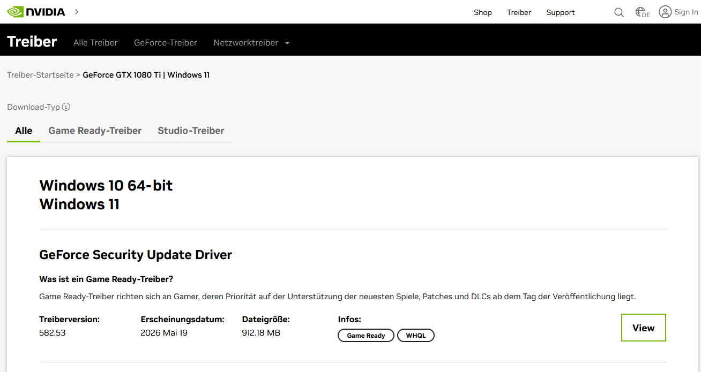Click the View button
This screenshot has height=372, width=701.
(x=644, y=328)
